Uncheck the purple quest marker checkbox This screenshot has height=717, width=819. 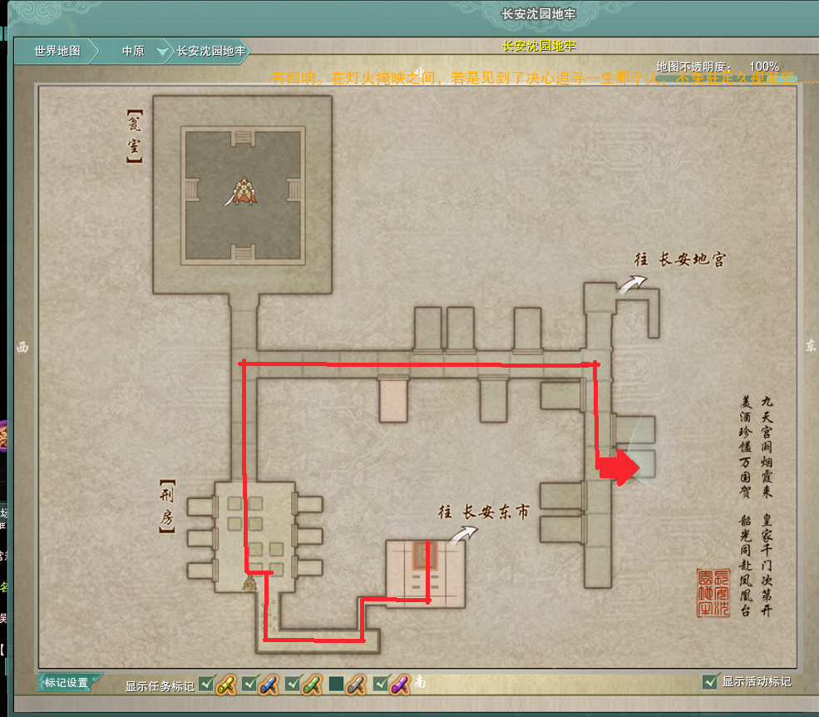(381, 685)
